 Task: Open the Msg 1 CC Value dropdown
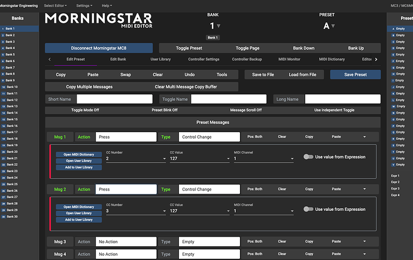click(x=199, y=158)
